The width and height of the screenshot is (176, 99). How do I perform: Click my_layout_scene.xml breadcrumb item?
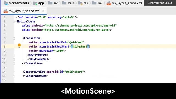pos(124,3)
